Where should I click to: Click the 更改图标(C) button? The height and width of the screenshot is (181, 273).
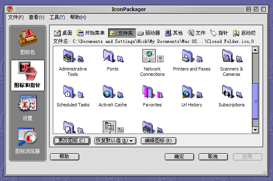tap(71, 141)
